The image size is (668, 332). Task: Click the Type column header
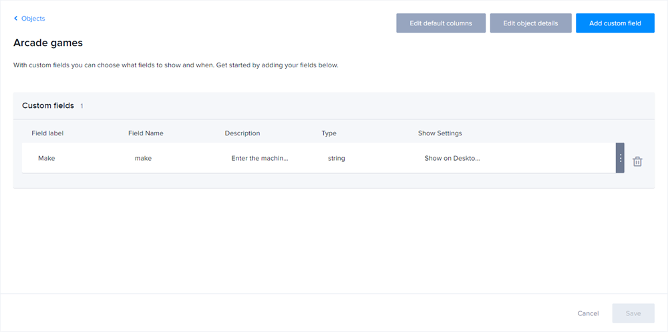[329, 133]
